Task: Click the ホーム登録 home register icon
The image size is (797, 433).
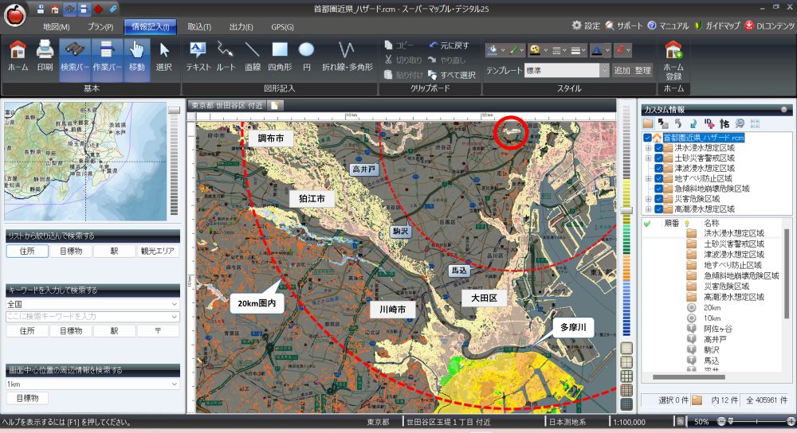Action: 673,56
